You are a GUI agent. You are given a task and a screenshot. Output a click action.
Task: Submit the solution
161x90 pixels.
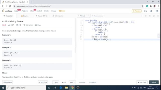click(154, 82)
